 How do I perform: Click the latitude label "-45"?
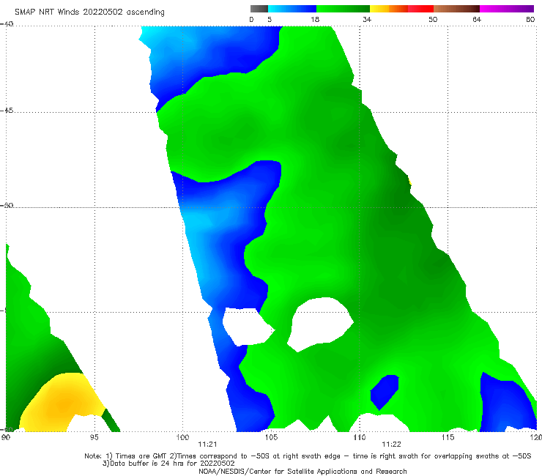(x=7, y=111)
